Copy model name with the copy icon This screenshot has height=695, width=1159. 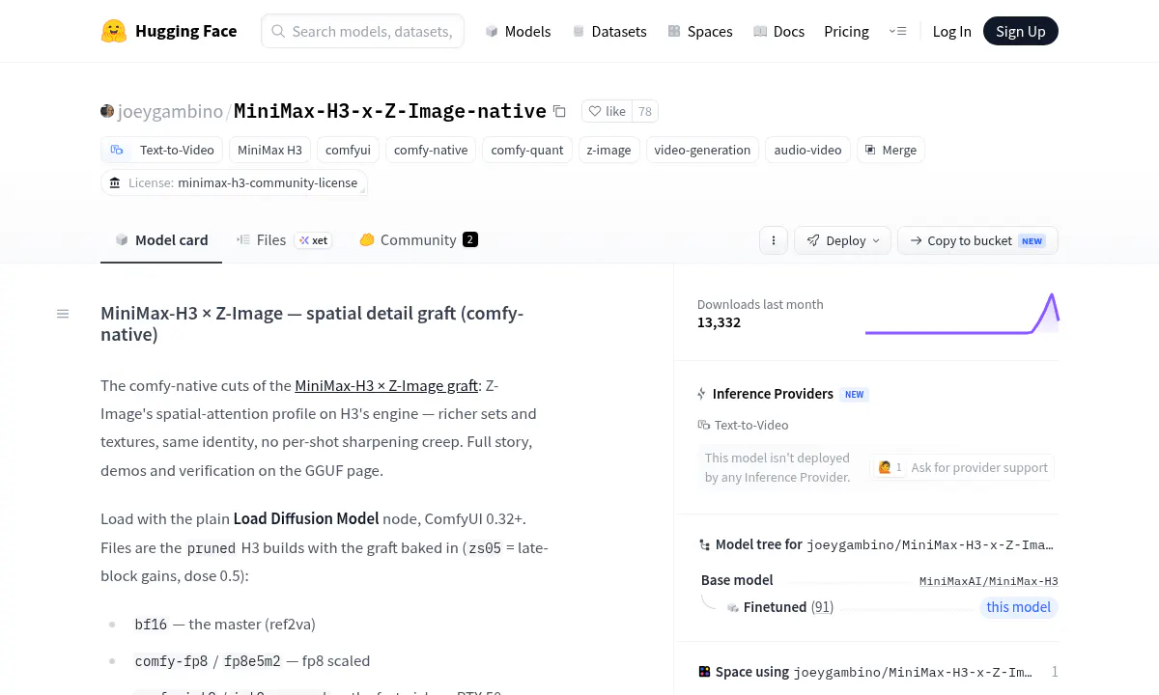(x=559, y=111)
